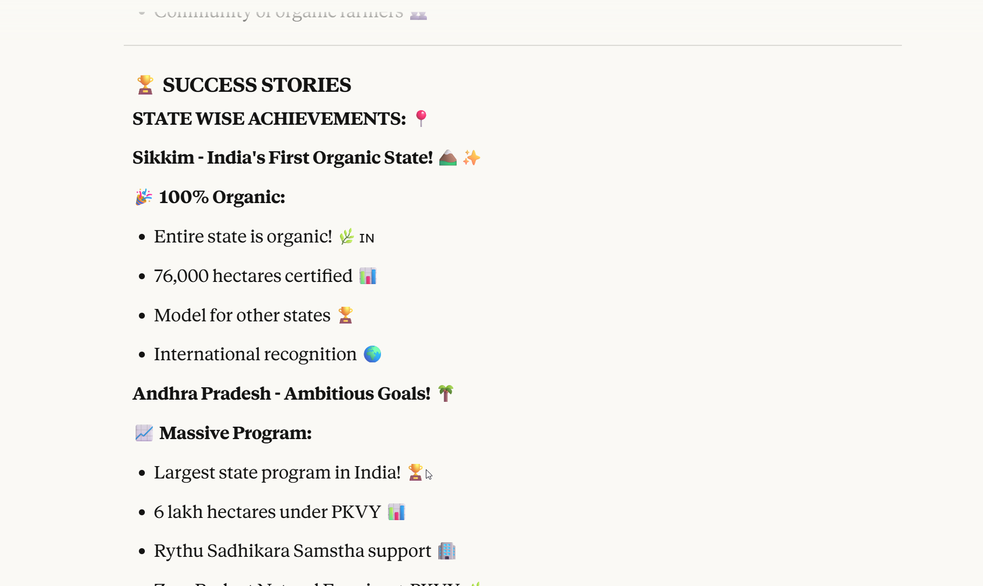The height and width of the screenshot is (586, 983).
Task: Click the Rythu Sadhikara Samstha support text
Action: 292,551
